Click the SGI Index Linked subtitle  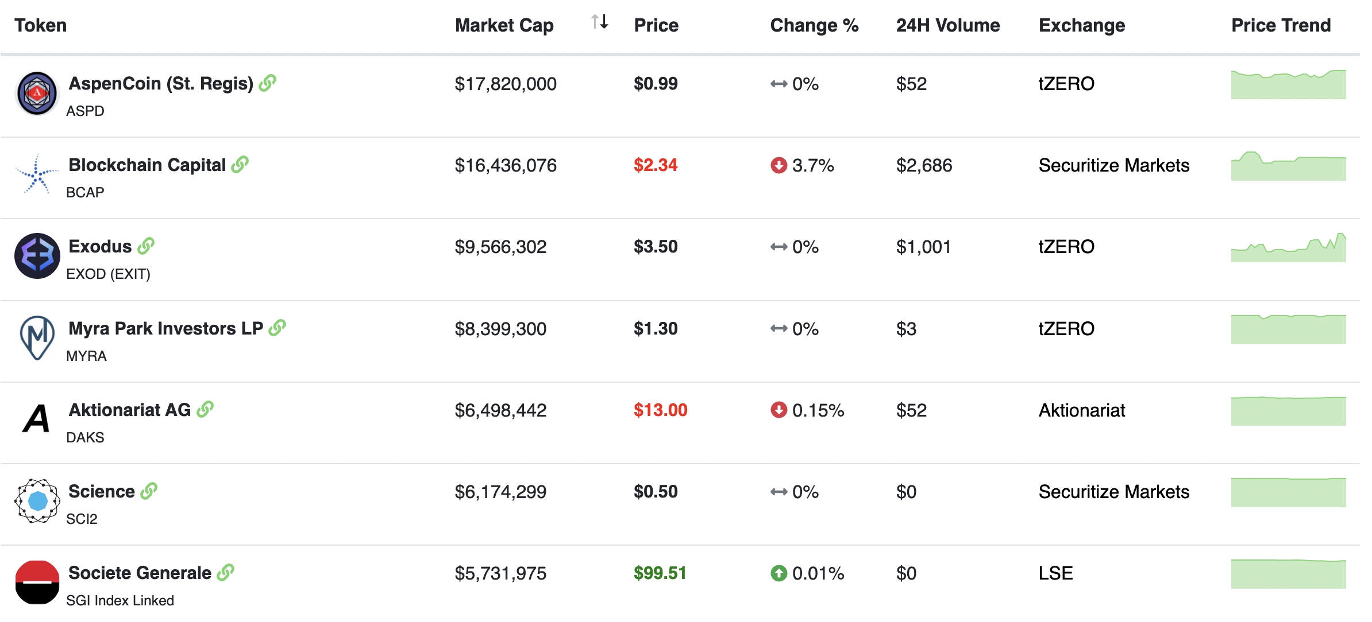click(120, 600)
